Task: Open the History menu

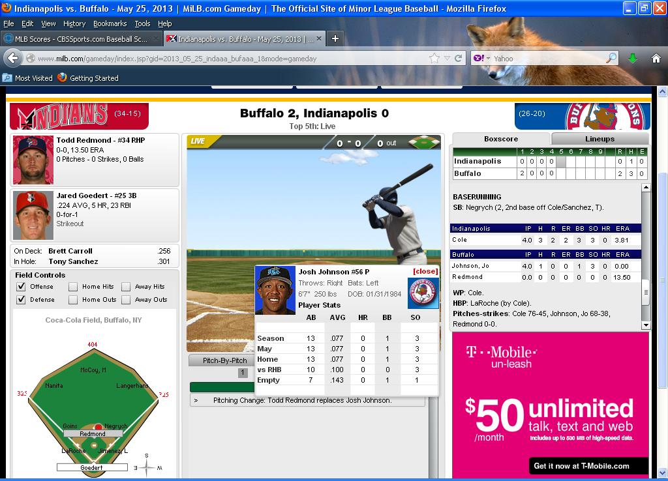Action: 74,23
